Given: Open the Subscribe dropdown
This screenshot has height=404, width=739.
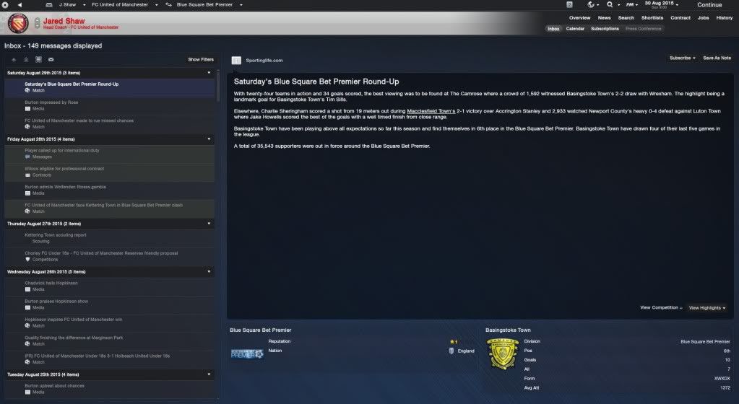Looking at the screenshot, I should click(x=682, y=58).
